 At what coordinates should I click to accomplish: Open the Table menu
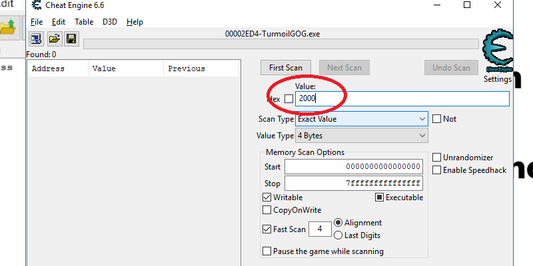click(x=84, y=22)
